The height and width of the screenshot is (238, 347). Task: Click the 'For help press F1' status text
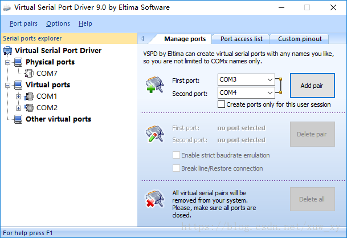click(28, 233)
